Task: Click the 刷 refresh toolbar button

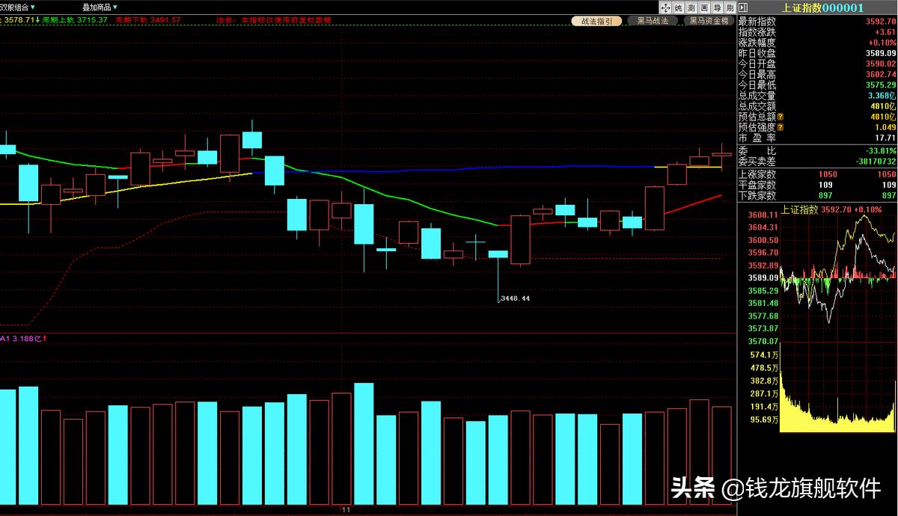Action: (x=730, y=7)
